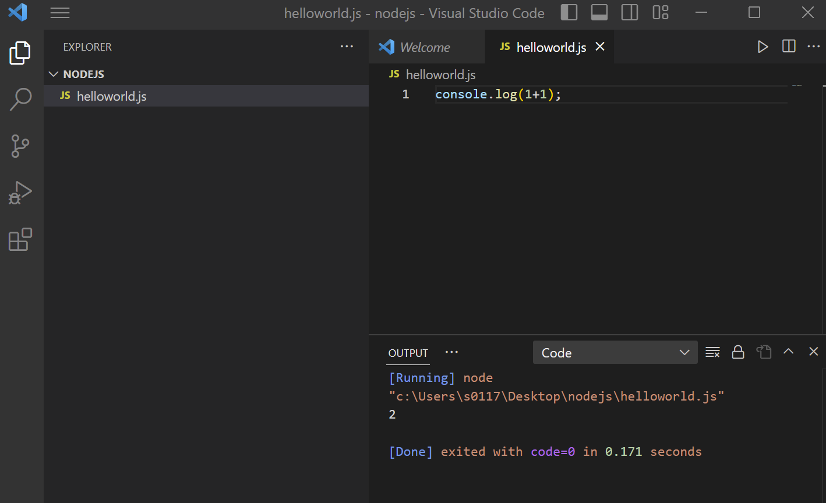Select the OUTPUT panel tab
This screenshot has height=503, width=826.
[408, 353]
